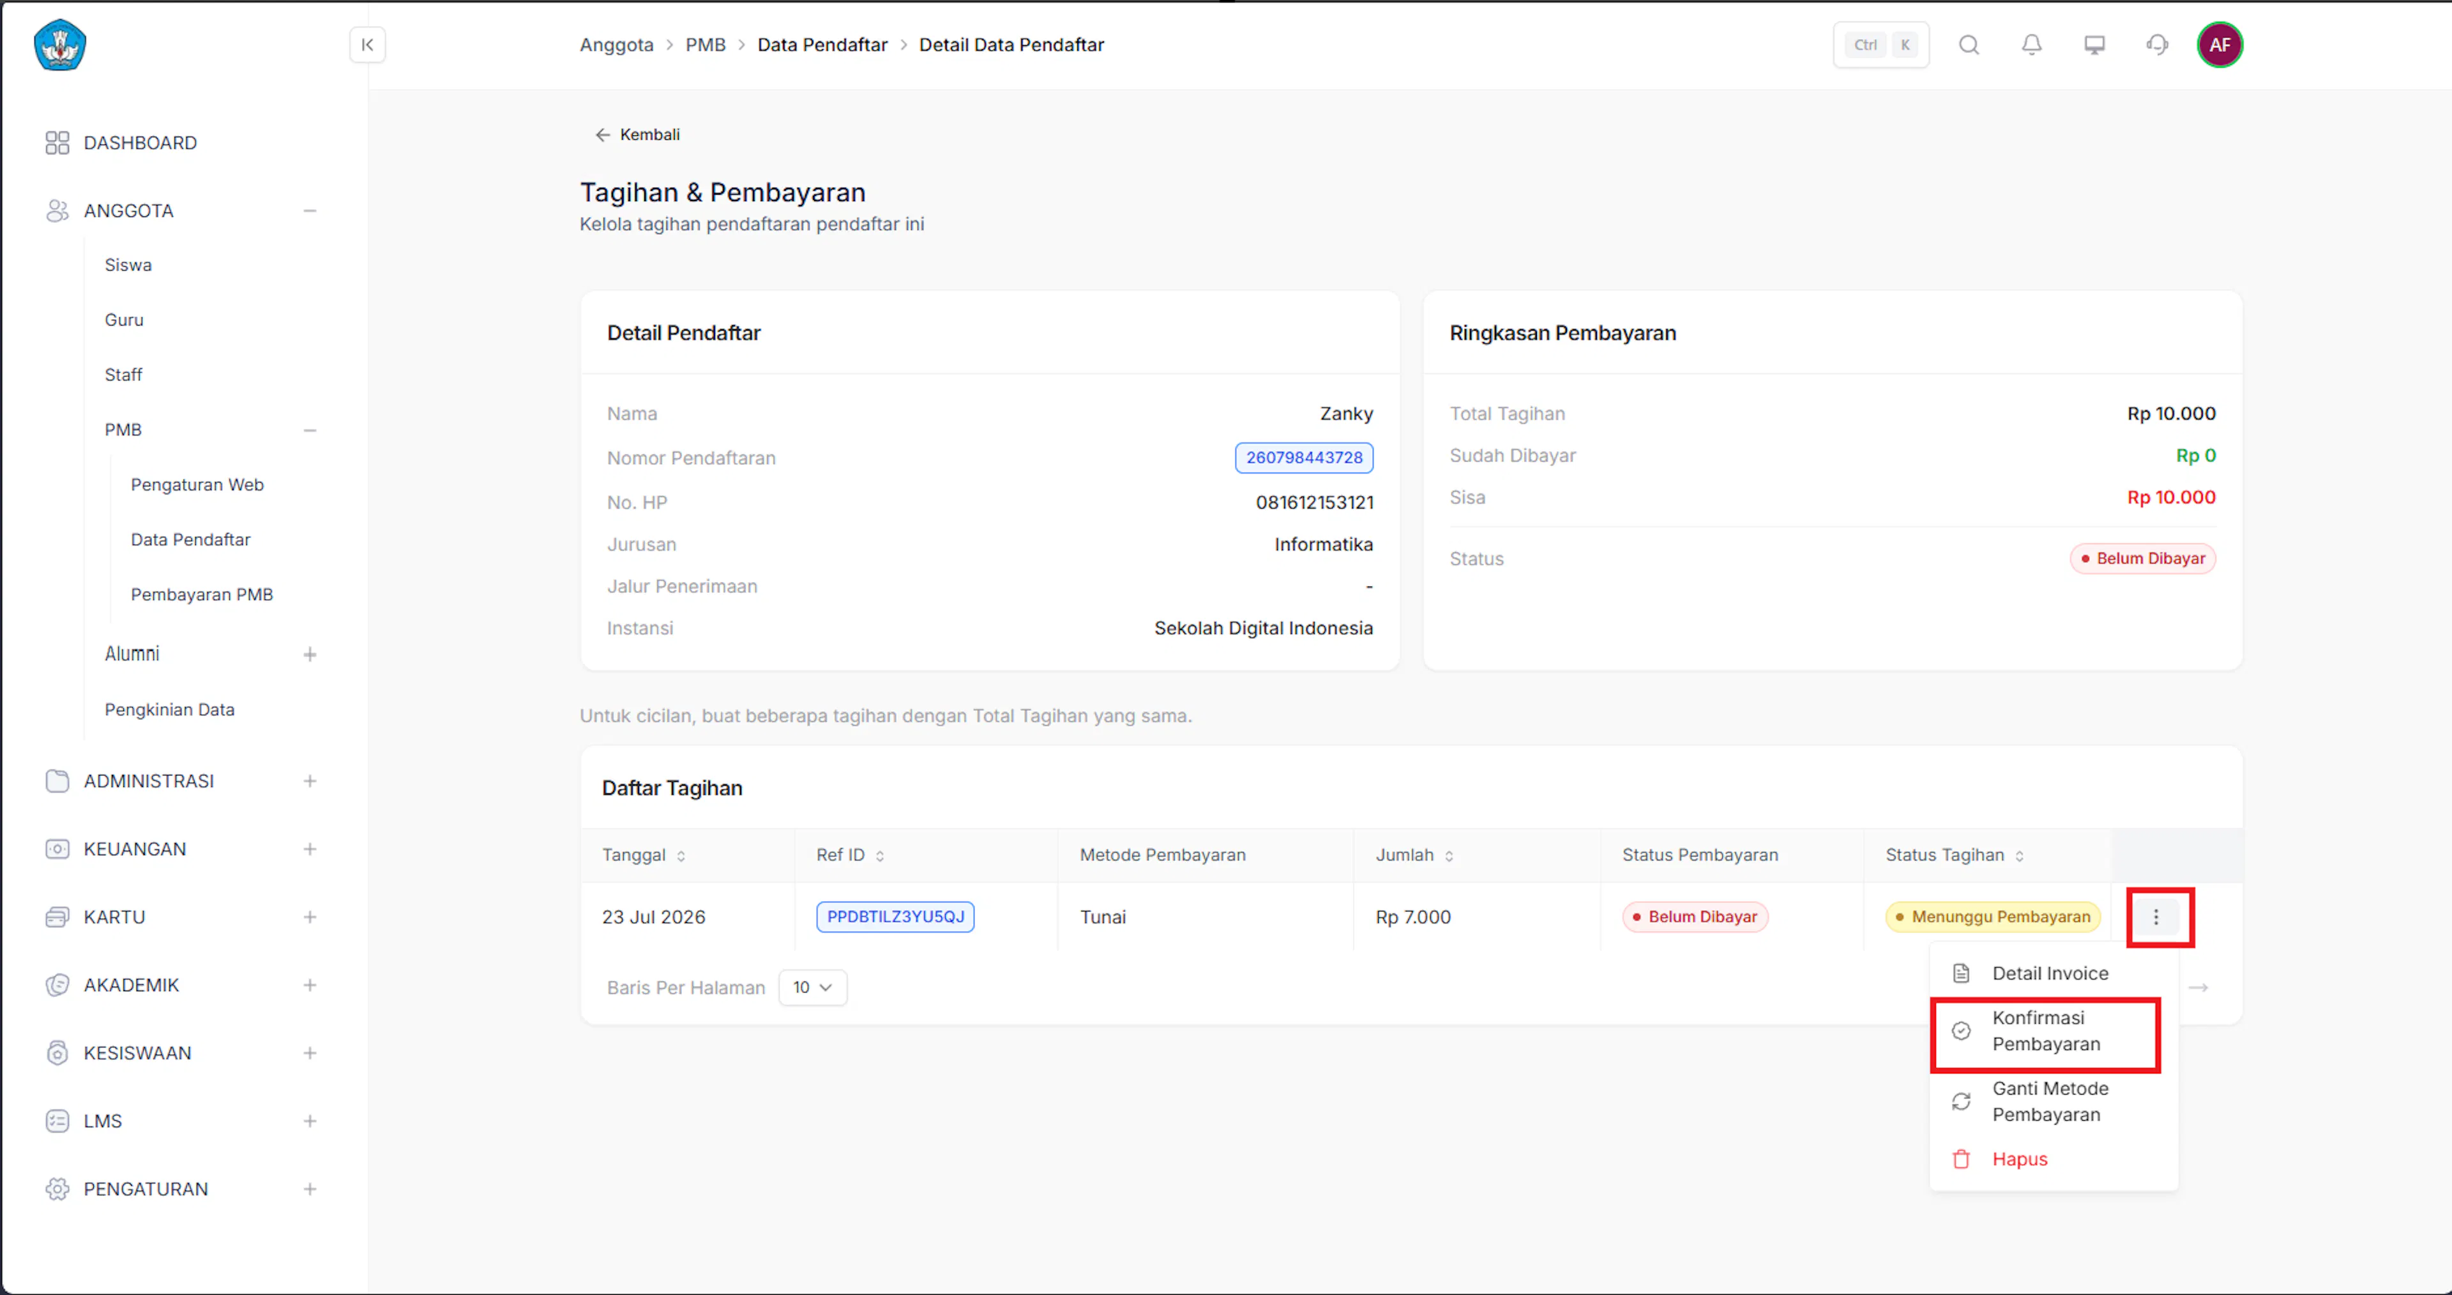
Task: Click the Anggota people icon
Action: click(x=57, y=210)
